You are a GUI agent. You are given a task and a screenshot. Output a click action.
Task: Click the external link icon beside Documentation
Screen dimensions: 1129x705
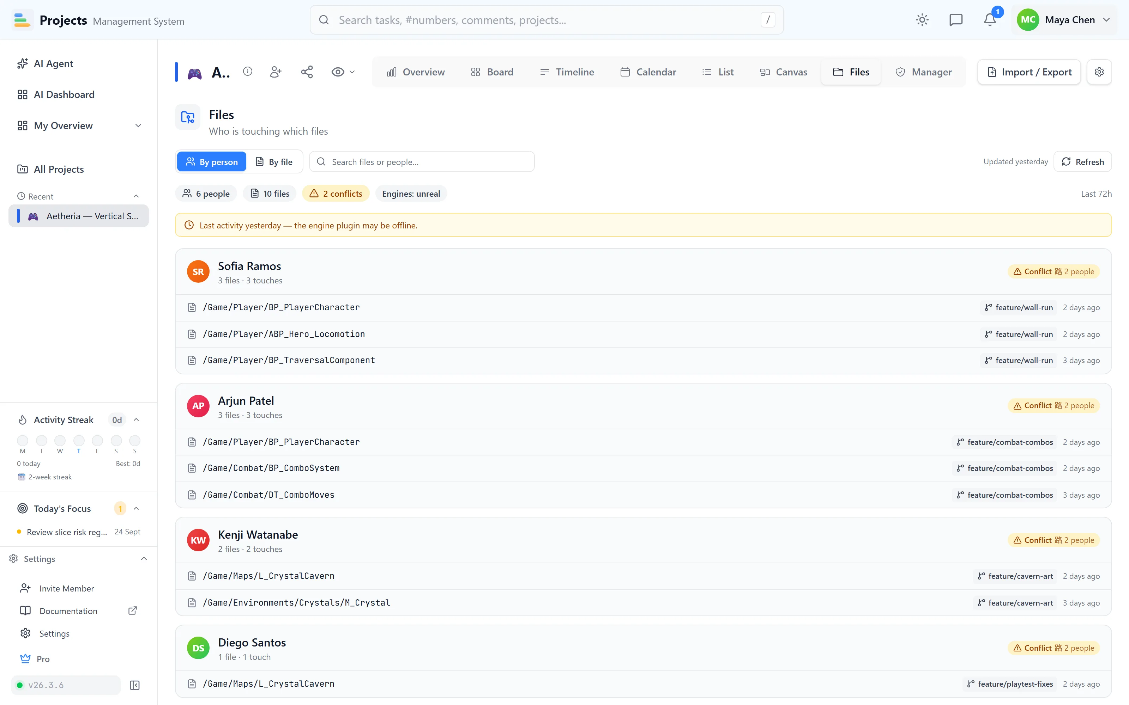pyautogui.click(x=133, y=610)
